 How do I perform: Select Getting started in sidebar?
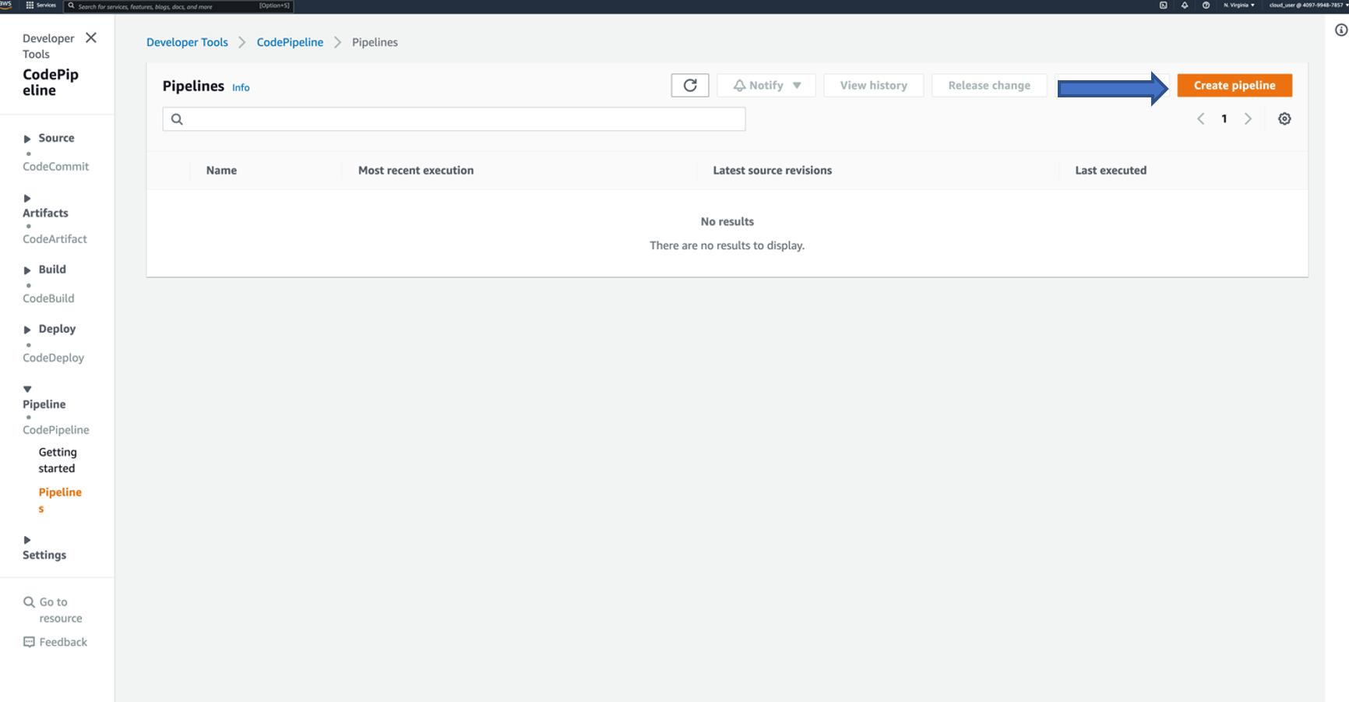[x=58, y=460]
